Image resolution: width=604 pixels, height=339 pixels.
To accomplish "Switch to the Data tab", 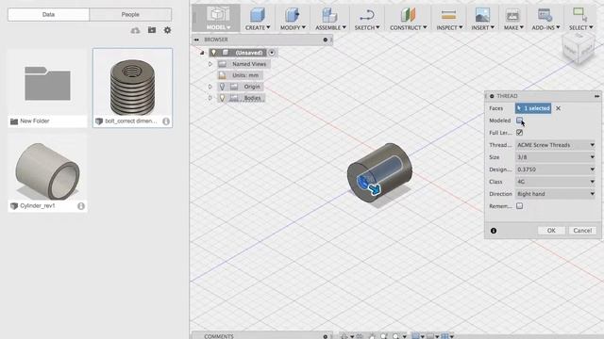I will (x=48, y=15).
